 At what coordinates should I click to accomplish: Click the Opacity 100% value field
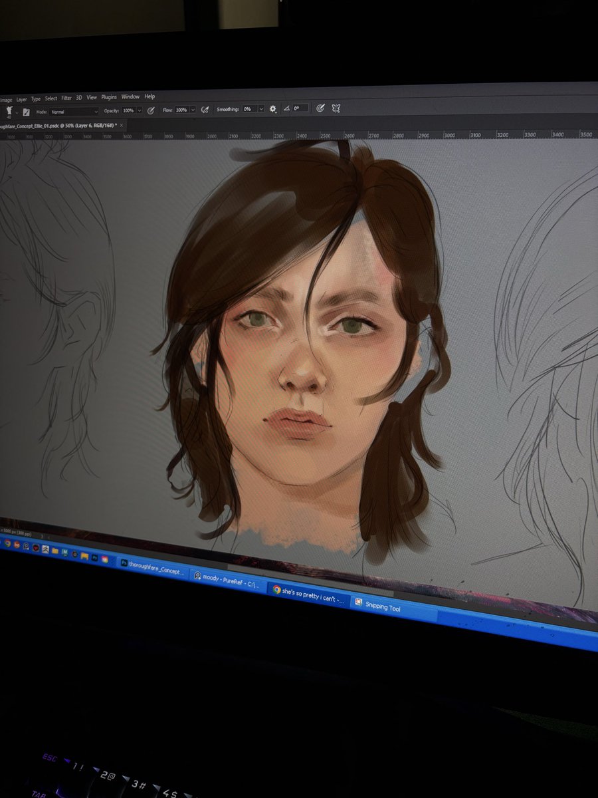128,110
